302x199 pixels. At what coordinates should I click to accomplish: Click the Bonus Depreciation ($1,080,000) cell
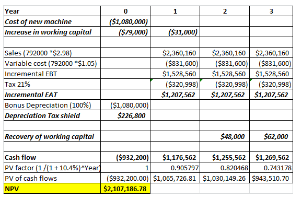(x=125, y=105)
